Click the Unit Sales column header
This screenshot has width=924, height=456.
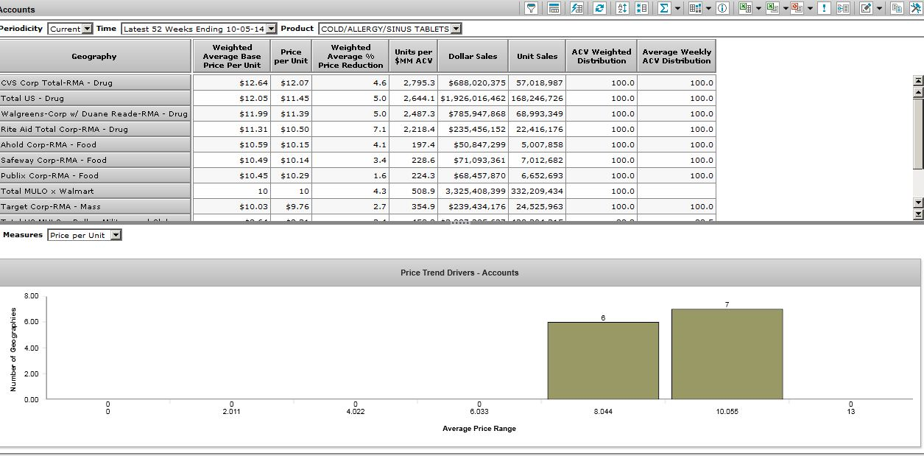(x=537, y=56)
